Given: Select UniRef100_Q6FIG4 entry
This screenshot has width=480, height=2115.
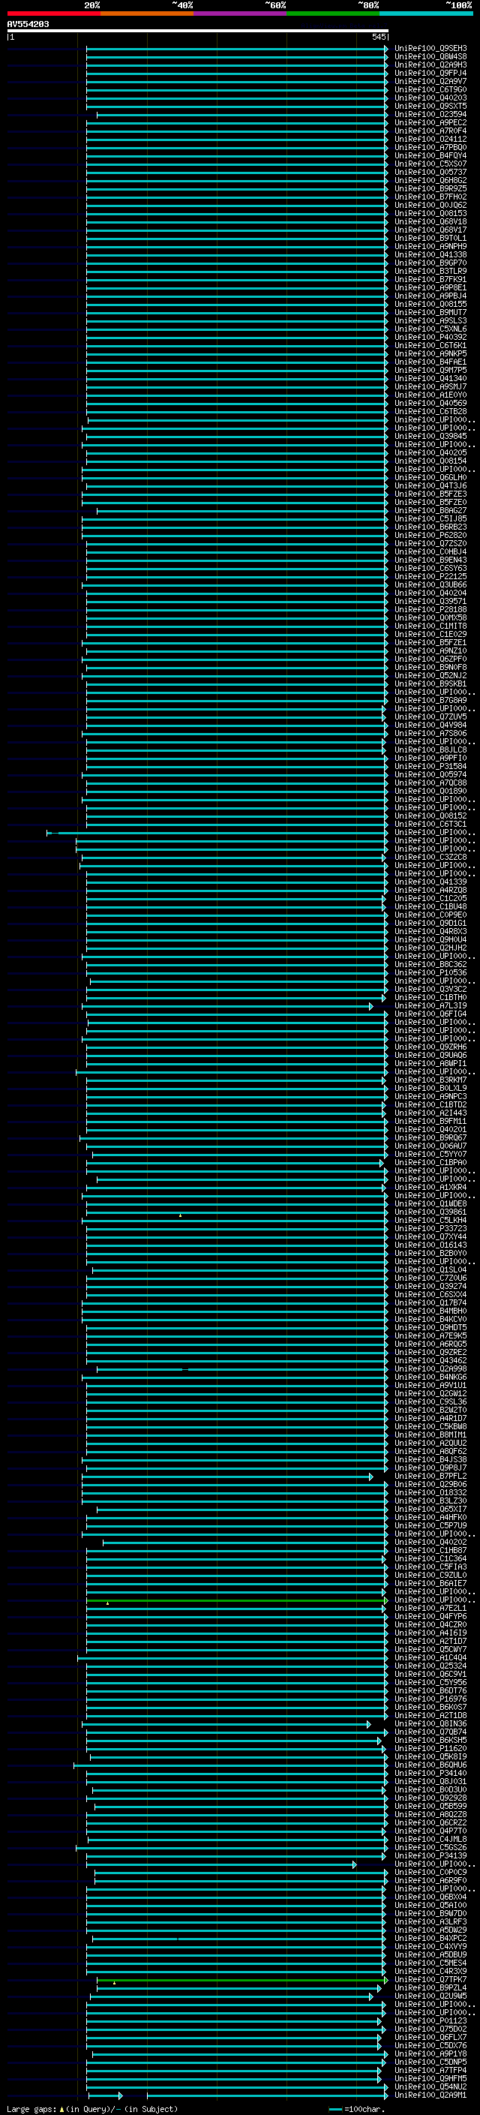Looking at the screenshot, I should 430,1014.
